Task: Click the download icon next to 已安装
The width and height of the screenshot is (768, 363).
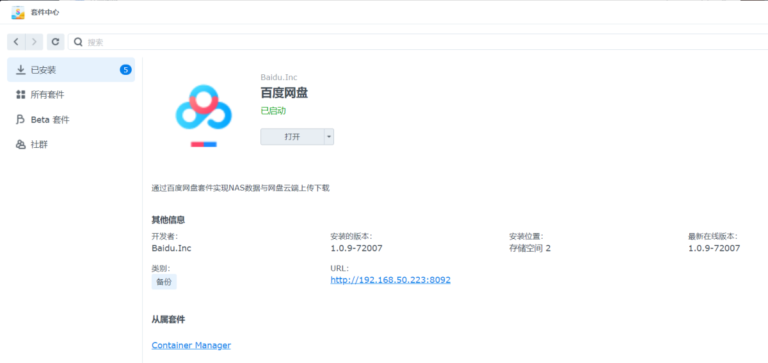Action: click(x=20, y=70)
